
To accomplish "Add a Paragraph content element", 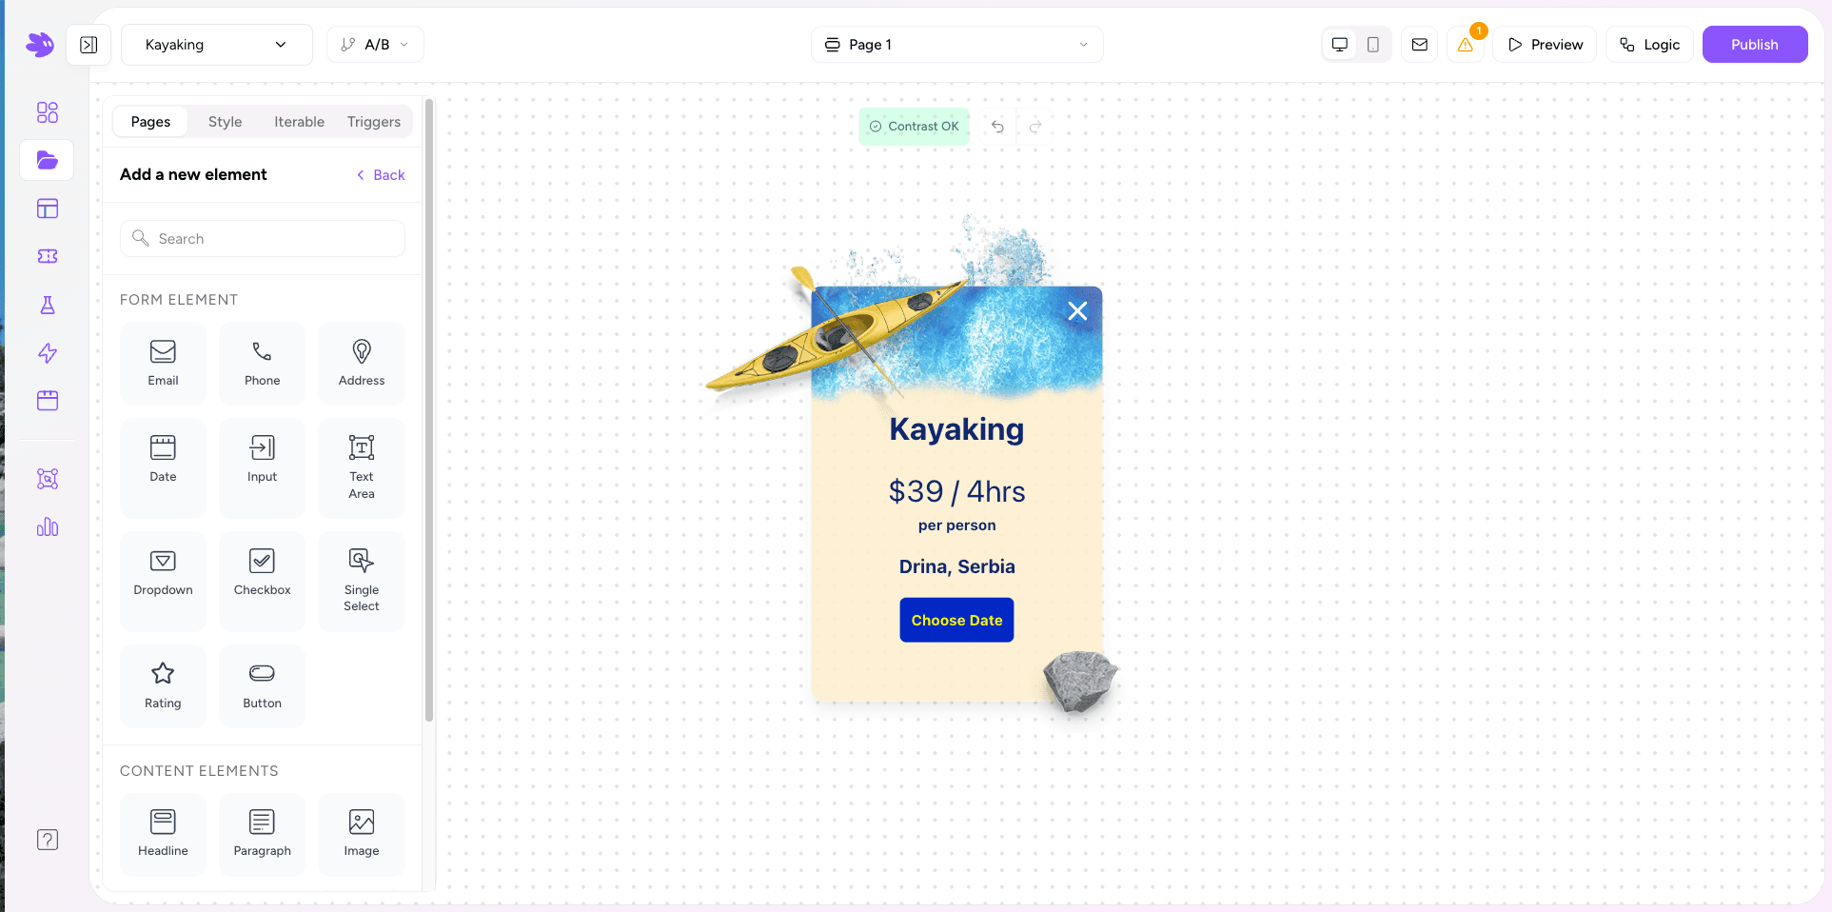I will coord(262,834).
